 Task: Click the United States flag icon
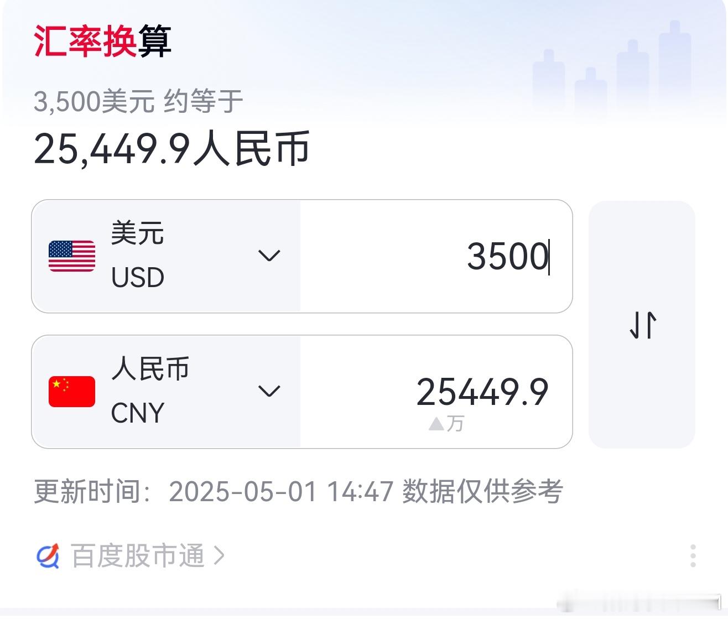72,256
